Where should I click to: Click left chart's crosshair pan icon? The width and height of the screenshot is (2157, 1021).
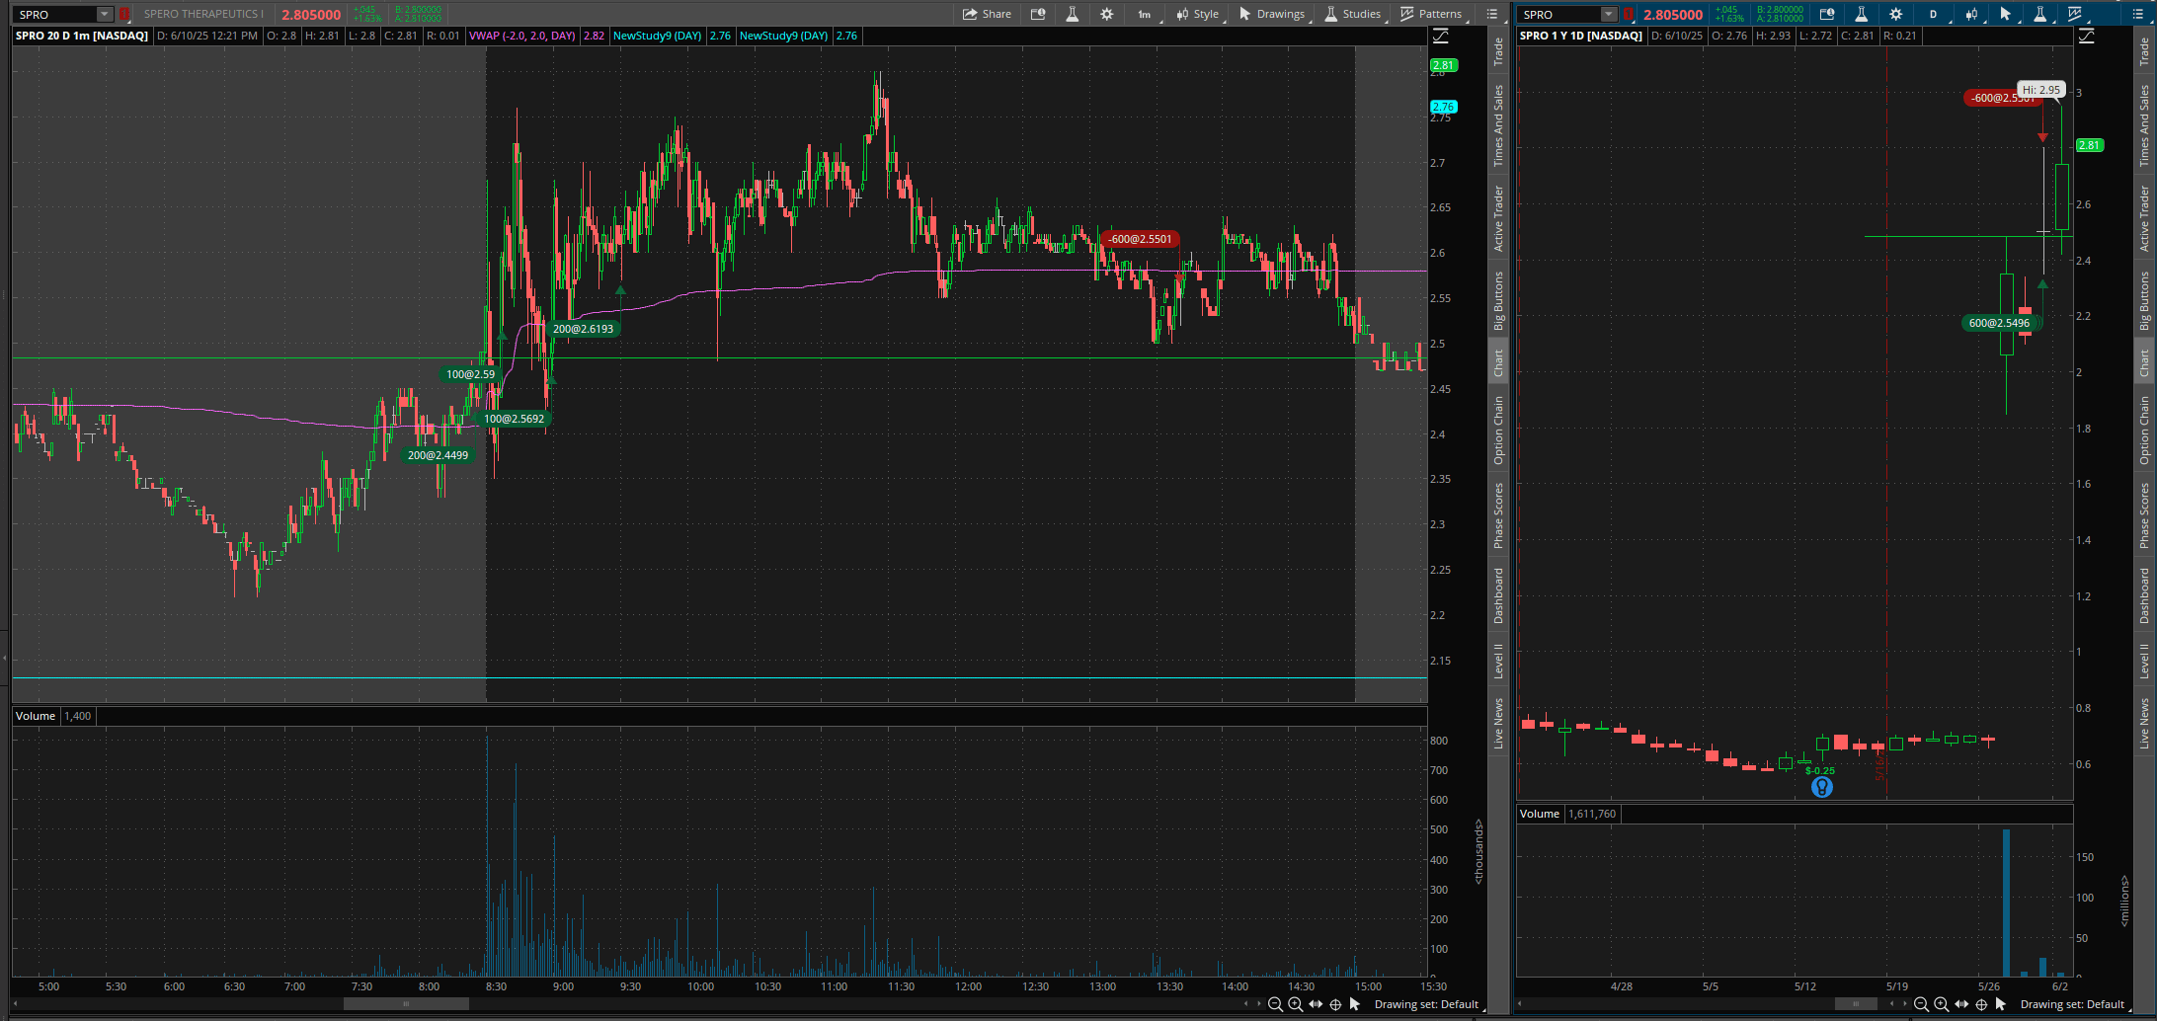point(1335,1004)
